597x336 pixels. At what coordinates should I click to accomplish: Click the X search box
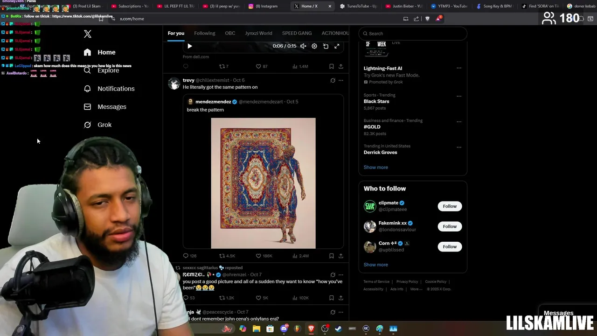(413, 34)
